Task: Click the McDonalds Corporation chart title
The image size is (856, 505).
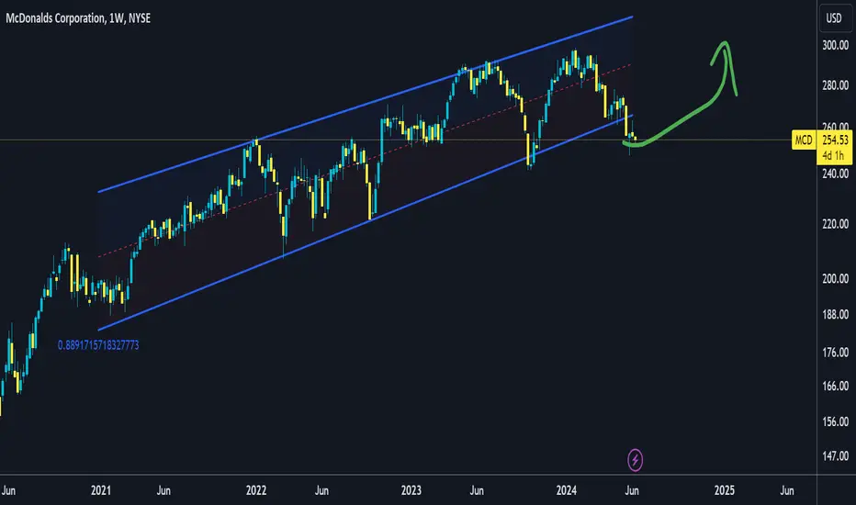Action: click(x=77, y=18)
